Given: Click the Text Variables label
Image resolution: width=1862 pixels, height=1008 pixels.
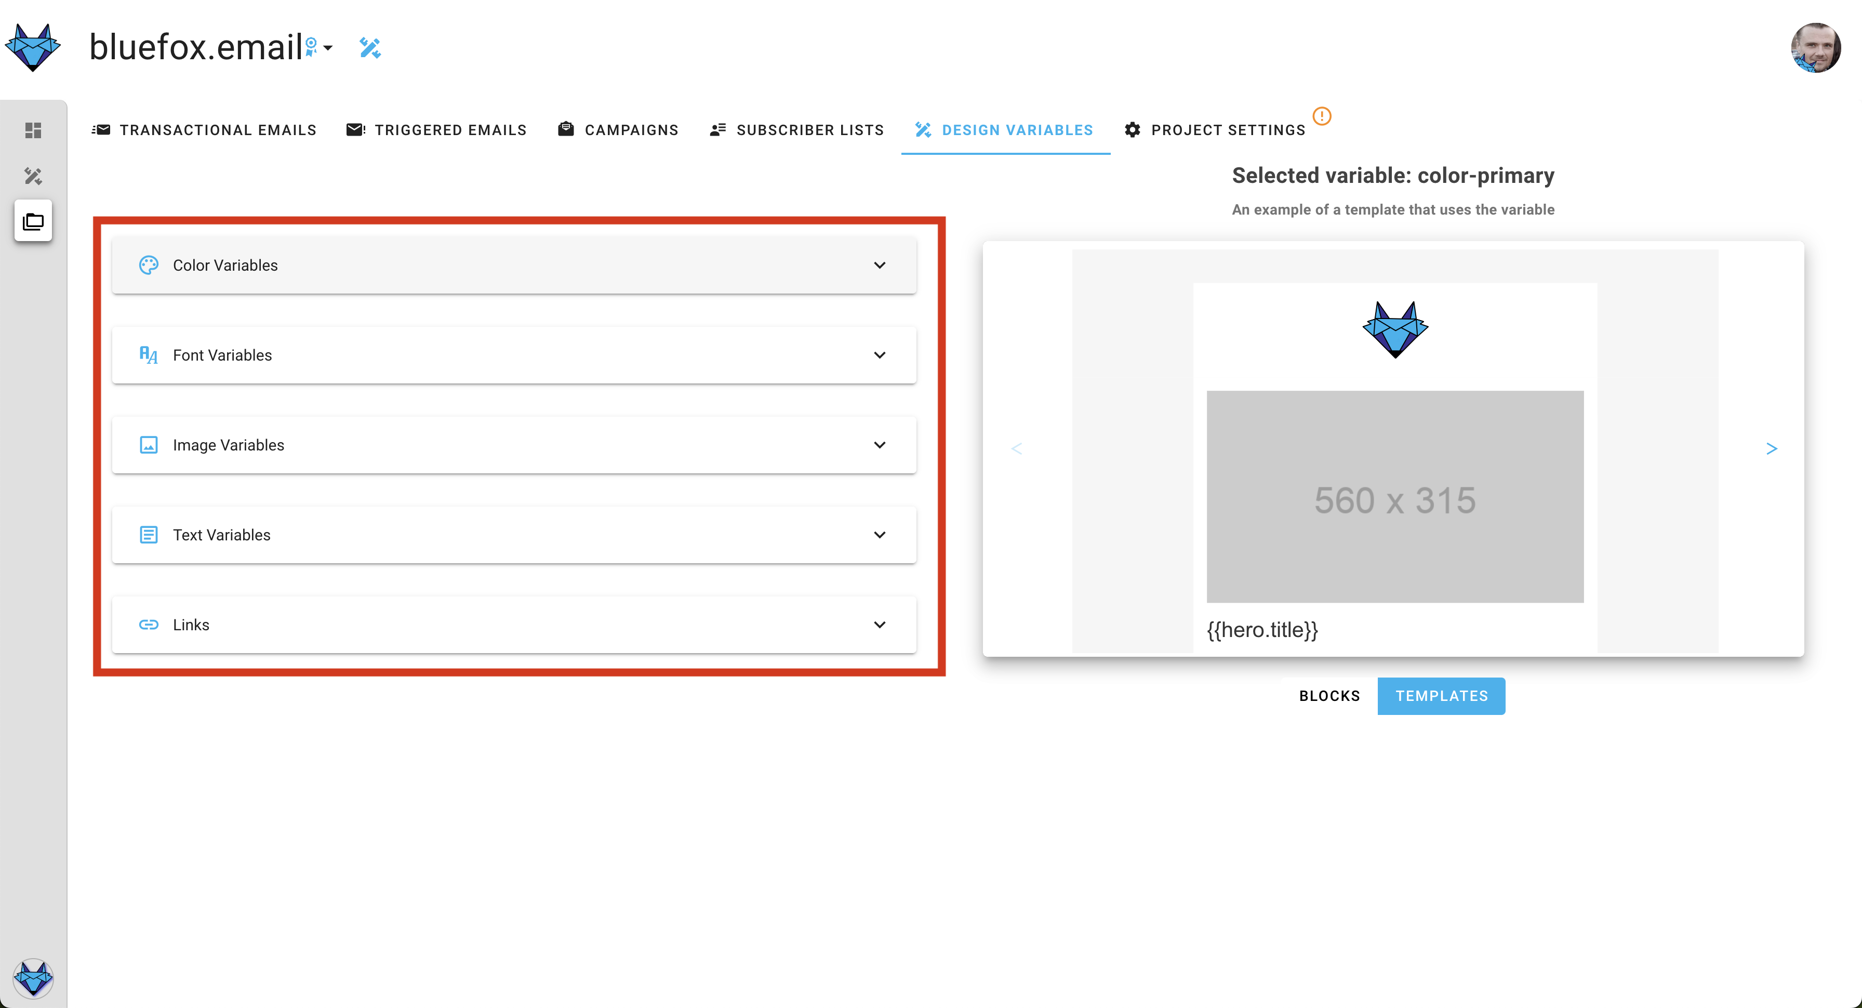Looking at the screenshot, I should pyautogui.click(x=222, y=535).
